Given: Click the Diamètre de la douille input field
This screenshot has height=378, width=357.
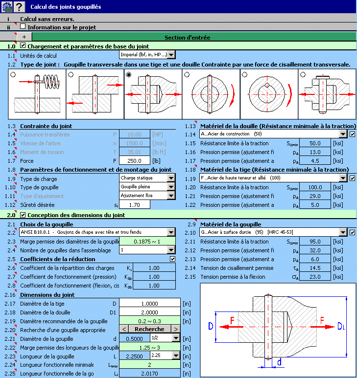Looking at the screenshot, I should click(x=150, y=312).
